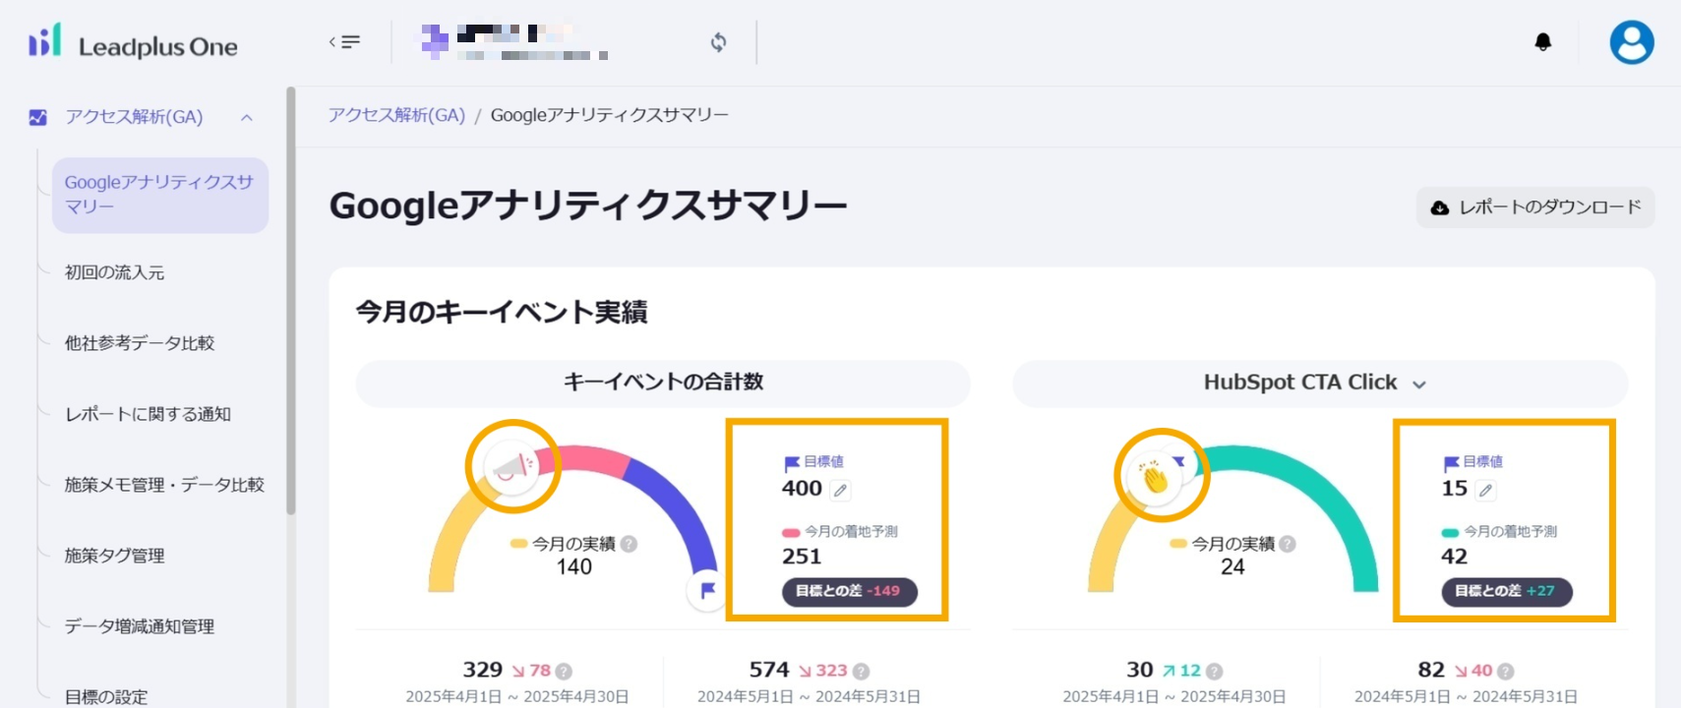1681x708 pixels.
Task: Click the Leadplus One logo
Action: click(x=133, y=44)
